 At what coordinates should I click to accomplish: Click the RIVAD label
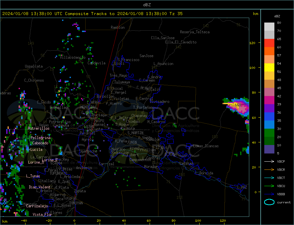pos(135,149)
